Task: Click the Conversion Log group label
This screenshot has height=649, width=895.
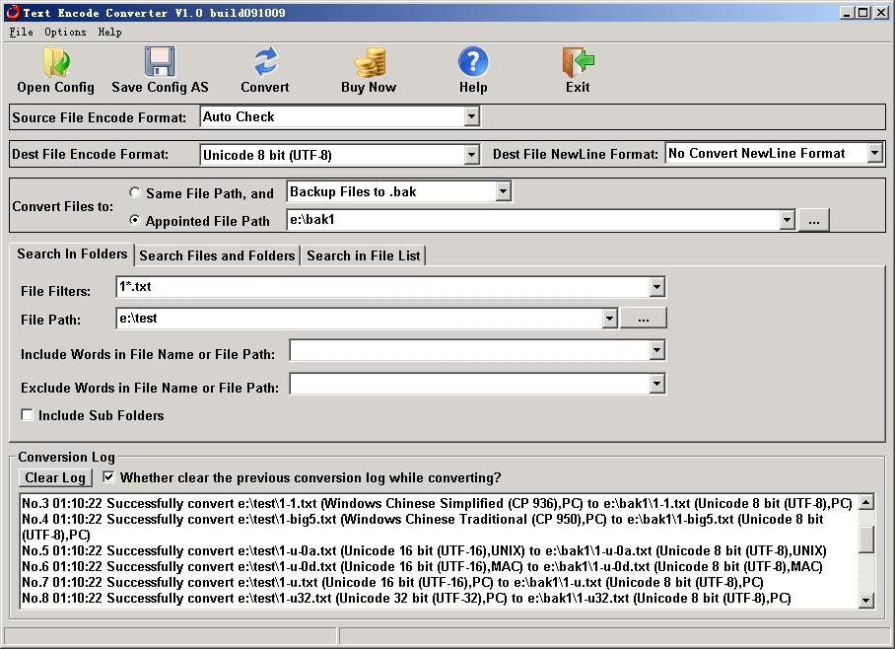Action: (x=66, y=457)
